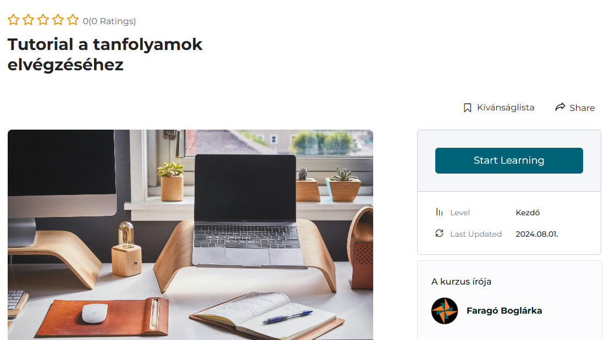
Task: Click the Last Updated refresh icon
Action: pyautogui.click(x=439, y=233)
